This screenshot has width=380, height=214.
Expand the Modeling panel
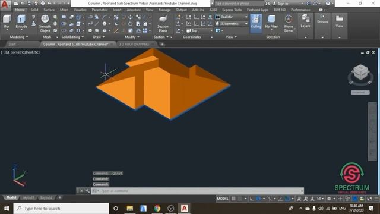(19, 37)
